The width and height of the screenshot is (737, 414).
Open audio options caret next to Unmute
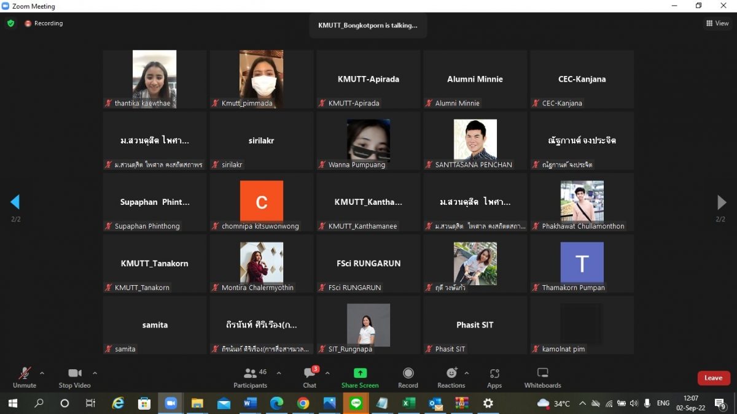42,373
